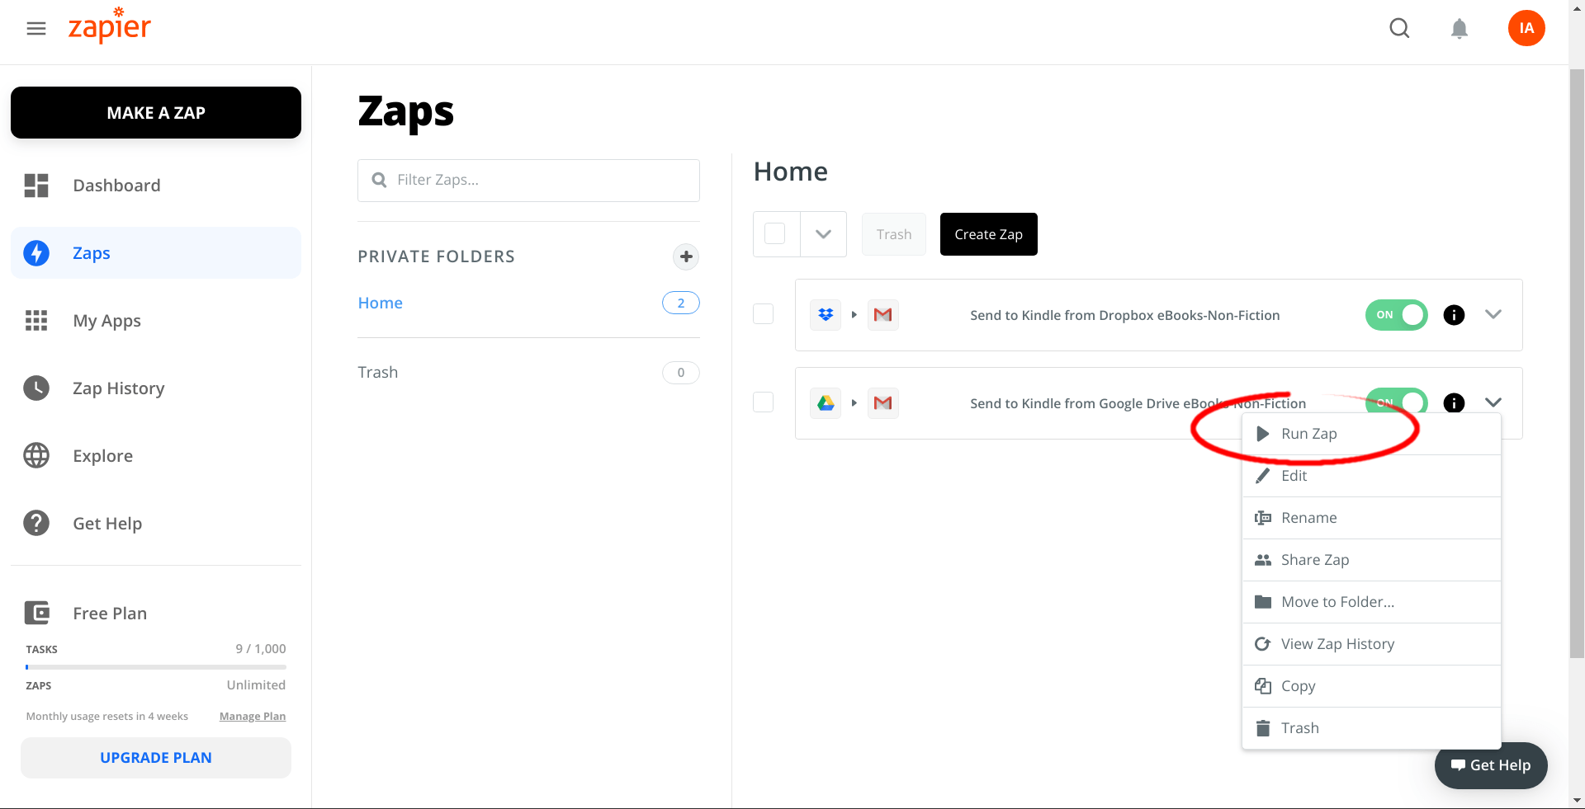Click the tasks usage progress bar
This screenshot has width=1585, height=809.
point(155,666)
